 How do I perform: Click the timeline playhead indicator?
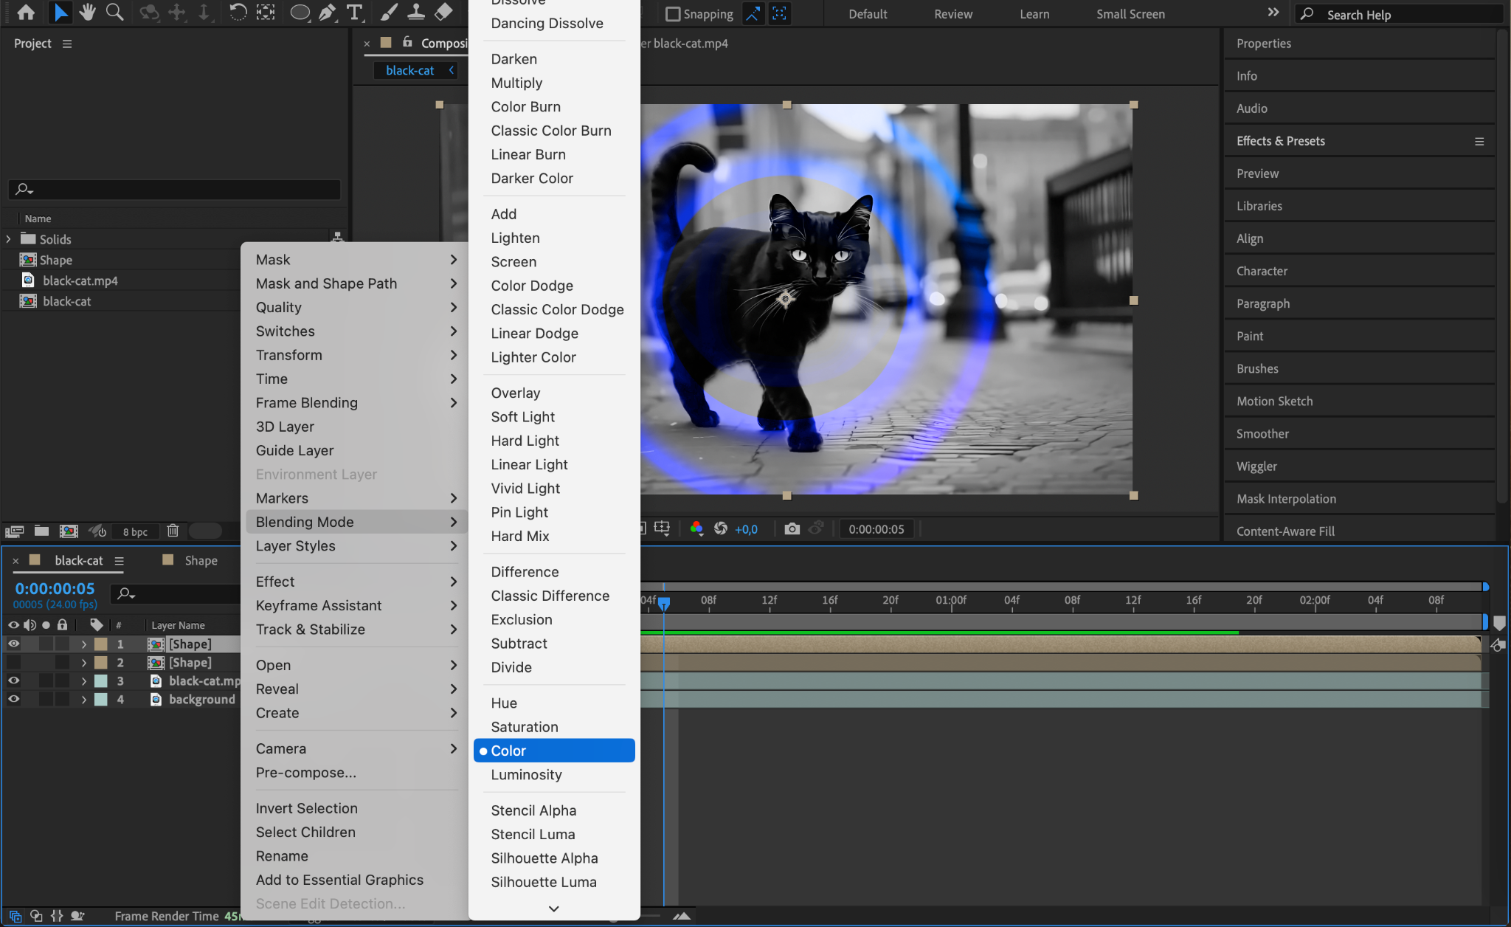[664, 603]
